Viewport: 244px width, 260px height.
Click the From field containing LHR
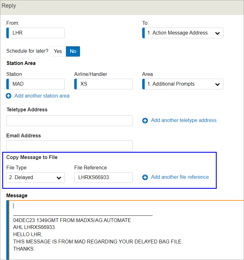click(35, 33)
